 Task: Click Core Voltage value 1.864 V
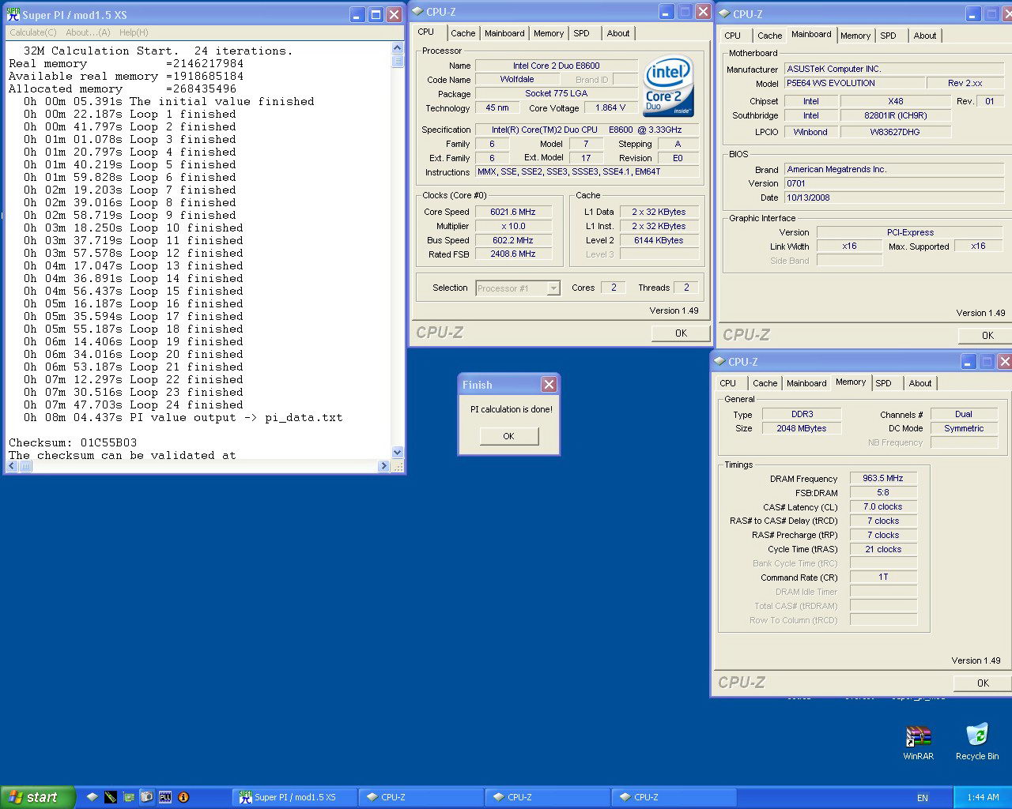(x=610, y=108)
